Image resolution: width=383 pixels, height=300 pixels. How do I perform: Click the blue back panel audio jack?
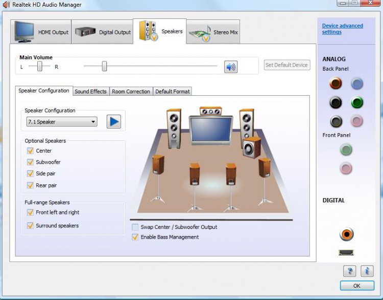coord(357,83)
